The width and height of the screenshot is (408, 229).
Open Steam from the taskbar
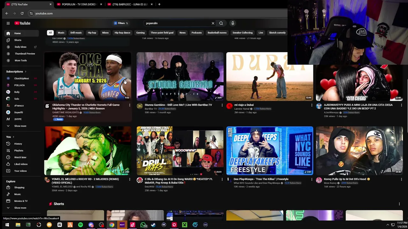153,225
